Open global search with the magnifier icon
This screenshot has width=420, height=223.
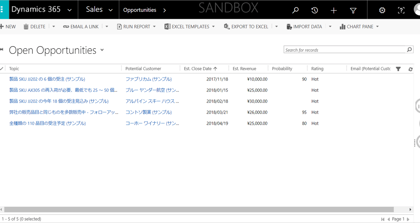(x=295, y=10)
